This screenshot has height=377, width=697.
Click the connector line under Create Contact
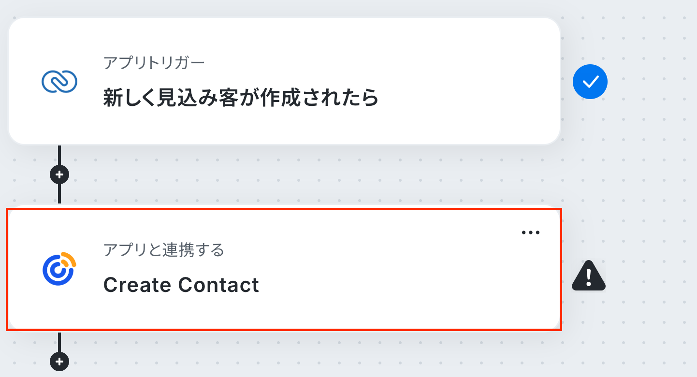[x=59, y=341]
